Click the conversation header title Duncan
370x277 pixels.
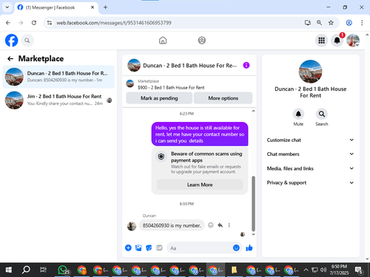[x=190, y=66]
